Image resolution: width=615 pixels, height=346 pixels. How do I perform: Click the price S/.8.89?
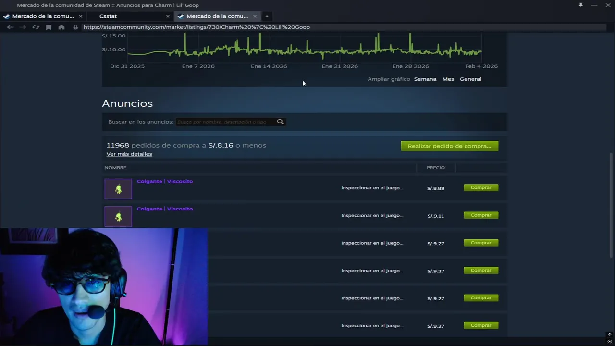436,188
